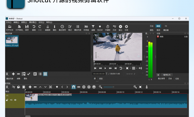
Task: Click the current timecode spinner arrows
Action: 106,74
